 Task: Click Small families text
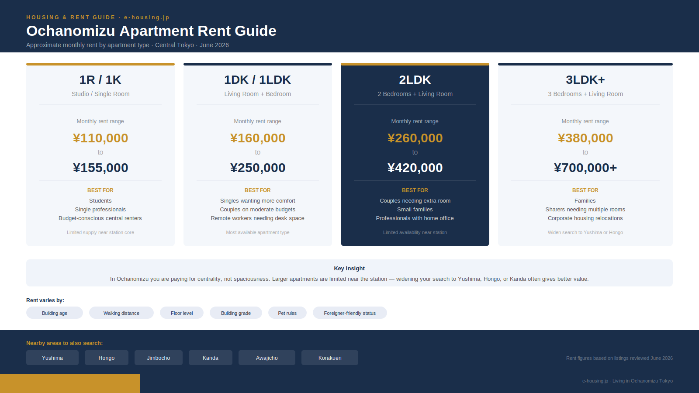[x=415, y=210]
